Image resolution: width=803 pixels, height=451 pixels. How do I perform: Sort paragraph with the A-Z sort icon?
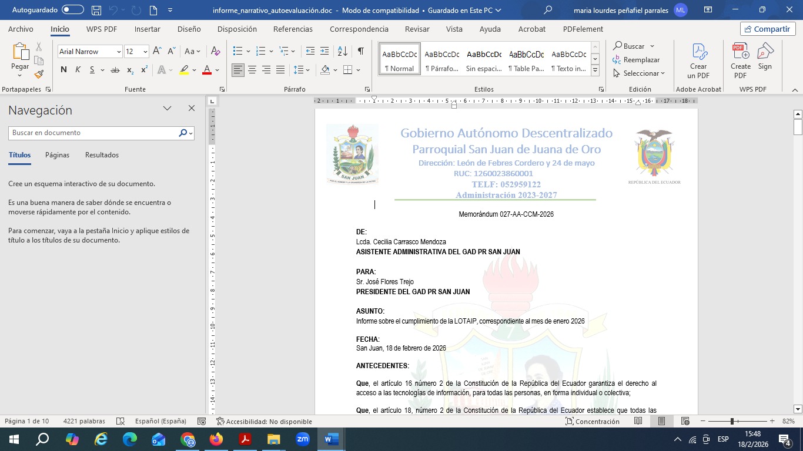click(343, 52)
